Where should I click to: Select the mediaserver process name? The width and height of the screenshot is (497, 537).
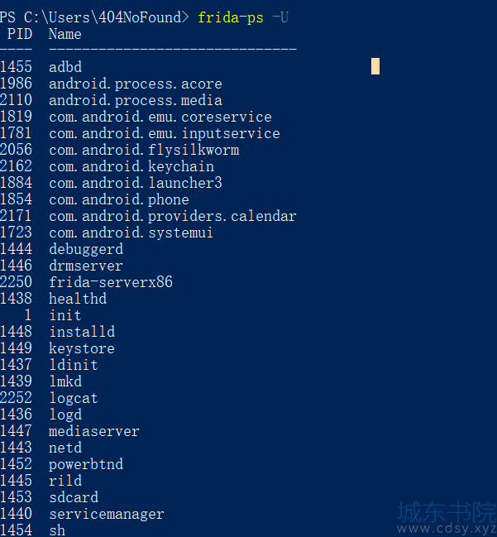pyautogui.click(x=94, y=431)
